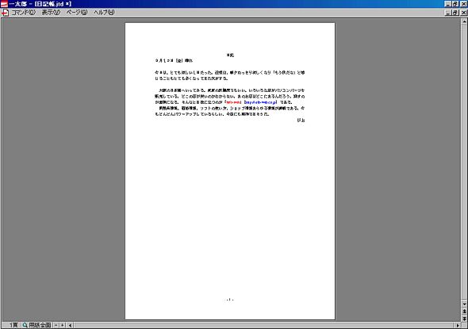Click the blue URL link in the document
This screenshot has height=329, width=468.
pyautogui.click(x=260, y=102)
